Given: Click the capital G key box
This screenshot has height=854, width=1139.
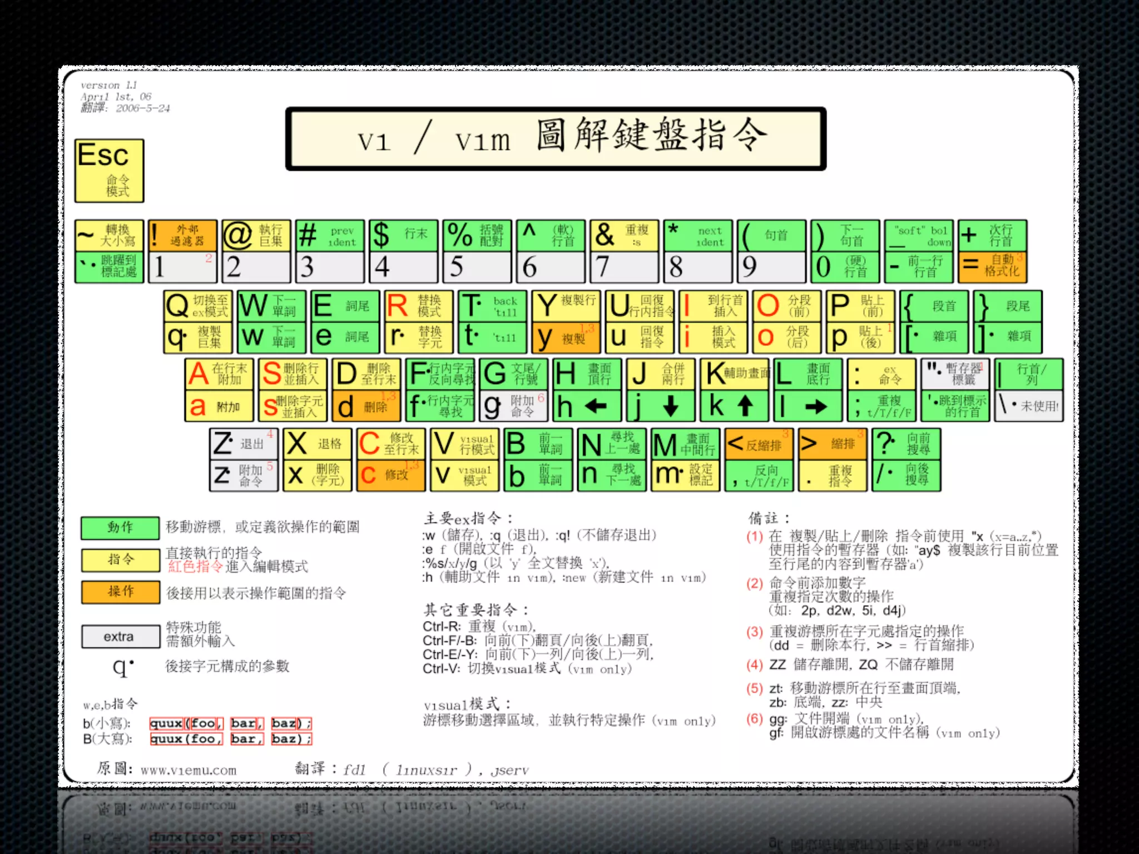Looking at the screenshot, I should pos(514,374).
